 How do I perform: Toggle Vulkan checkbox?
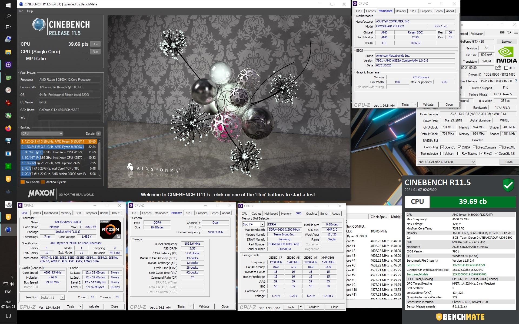pos(442,154)
